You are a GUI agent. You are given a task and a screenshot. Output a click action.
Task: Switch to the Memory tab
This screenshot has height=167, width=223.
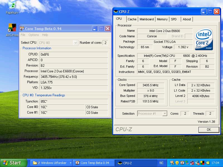pos(162,19)
